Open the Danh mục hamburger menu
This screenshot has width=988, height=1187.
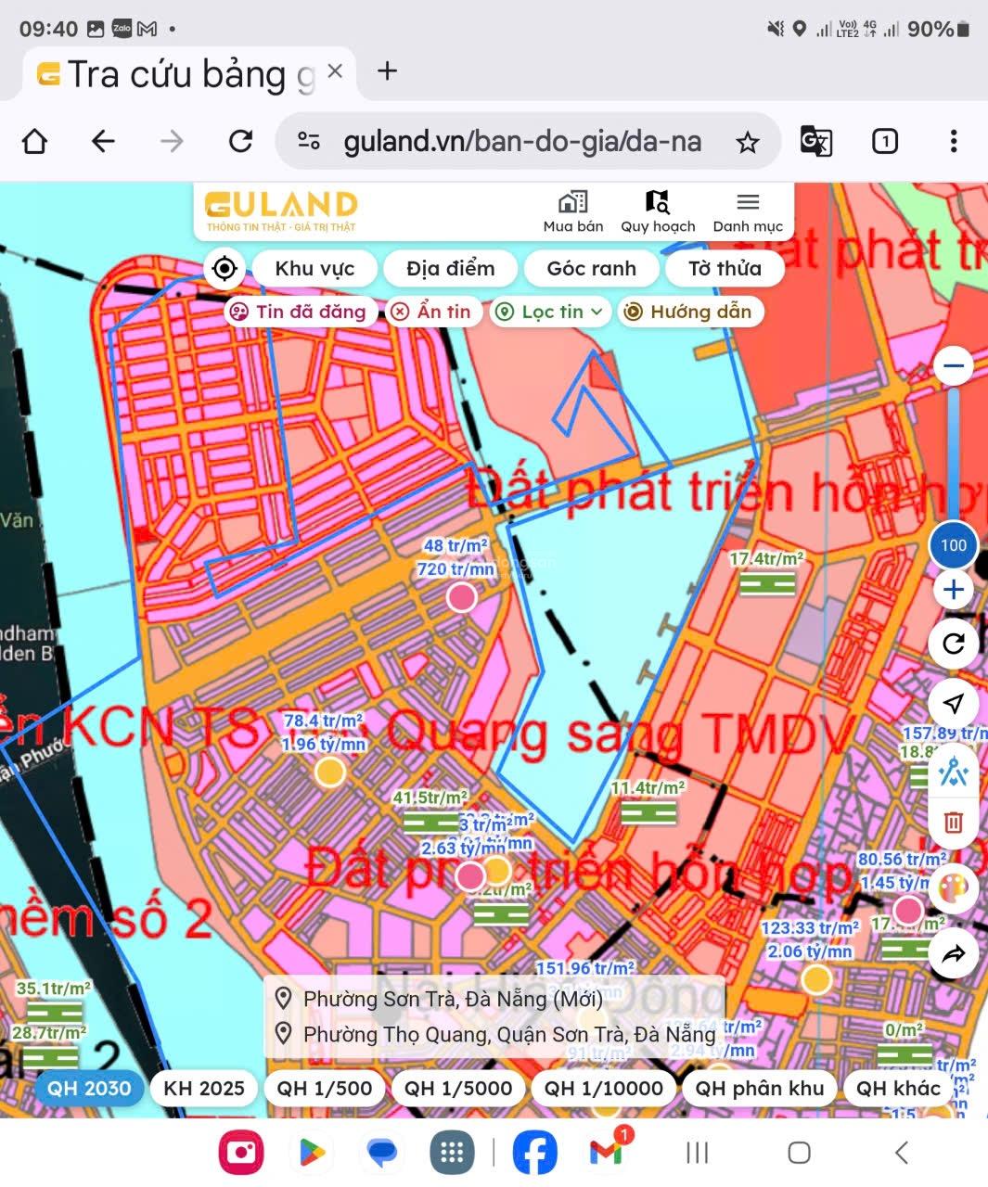[748, 211]
